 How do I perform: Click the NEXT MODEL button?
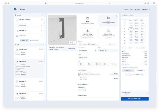click(141, 71)
